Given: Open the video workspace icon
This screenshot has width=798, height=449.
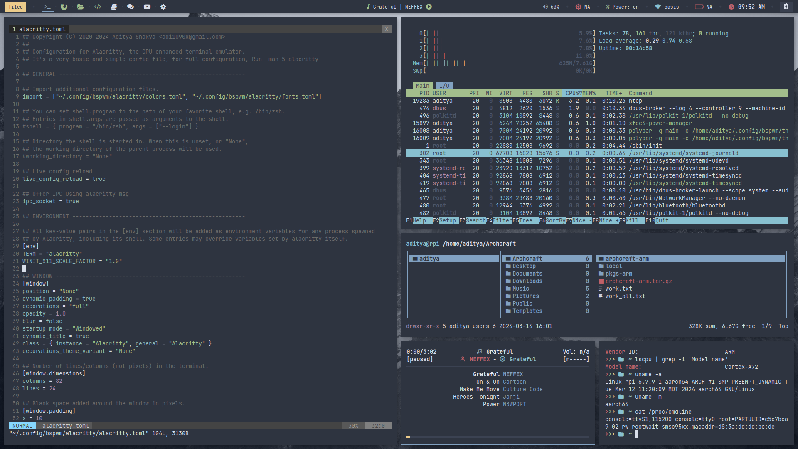Looking at the screenshot, I should [x=147, y=7].
